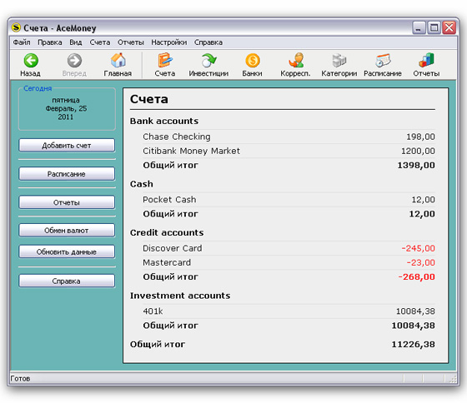Viewport: 467px width, 403px height.
Task: Click the red -245,00 balance
Action: 418,248
